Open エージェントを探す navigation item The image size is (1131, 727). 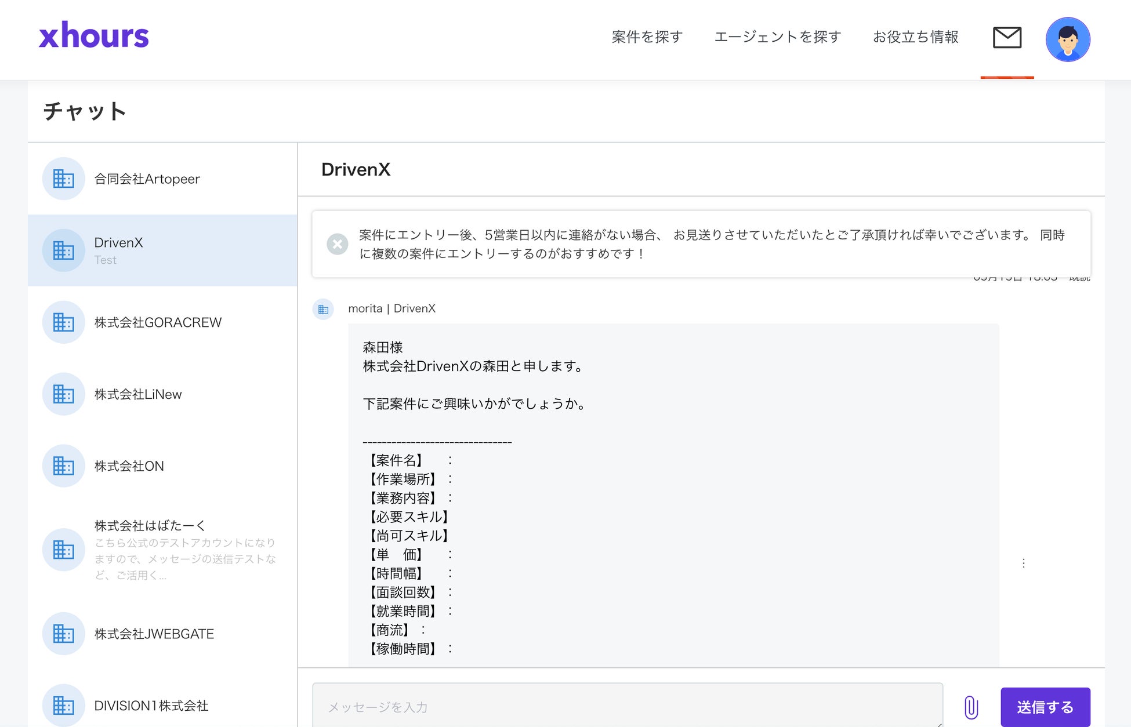(x=778, y=37)
